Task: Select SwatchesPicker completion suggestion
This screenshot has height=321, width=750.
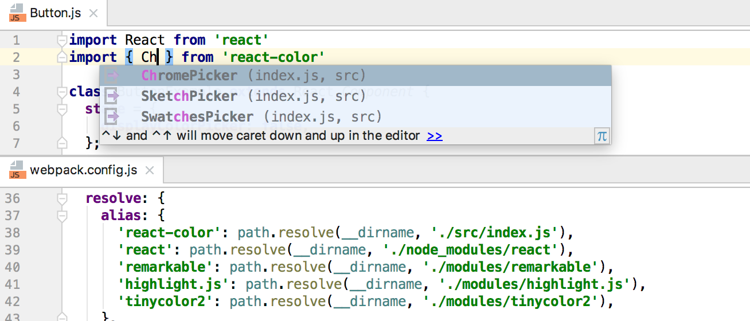Action: [356, 117]
